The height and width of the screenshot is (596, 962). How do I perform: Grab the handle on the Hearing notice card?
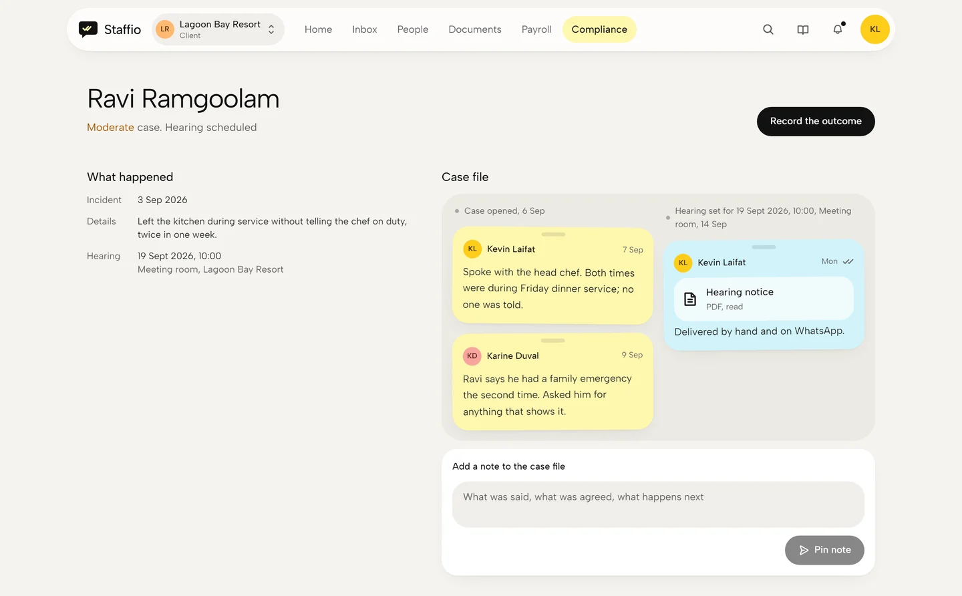[x=764, y=247]
